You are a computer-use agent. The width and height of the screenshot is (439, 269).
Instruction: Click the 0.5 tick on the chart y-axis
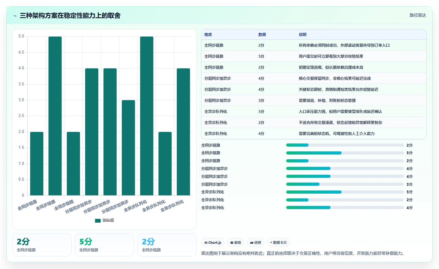(21, 179)
